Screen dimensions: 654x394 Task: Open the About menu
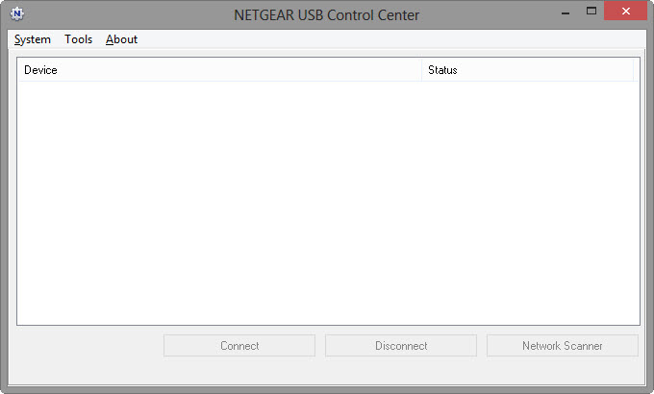pyautogui.click(x=122, y=39)
